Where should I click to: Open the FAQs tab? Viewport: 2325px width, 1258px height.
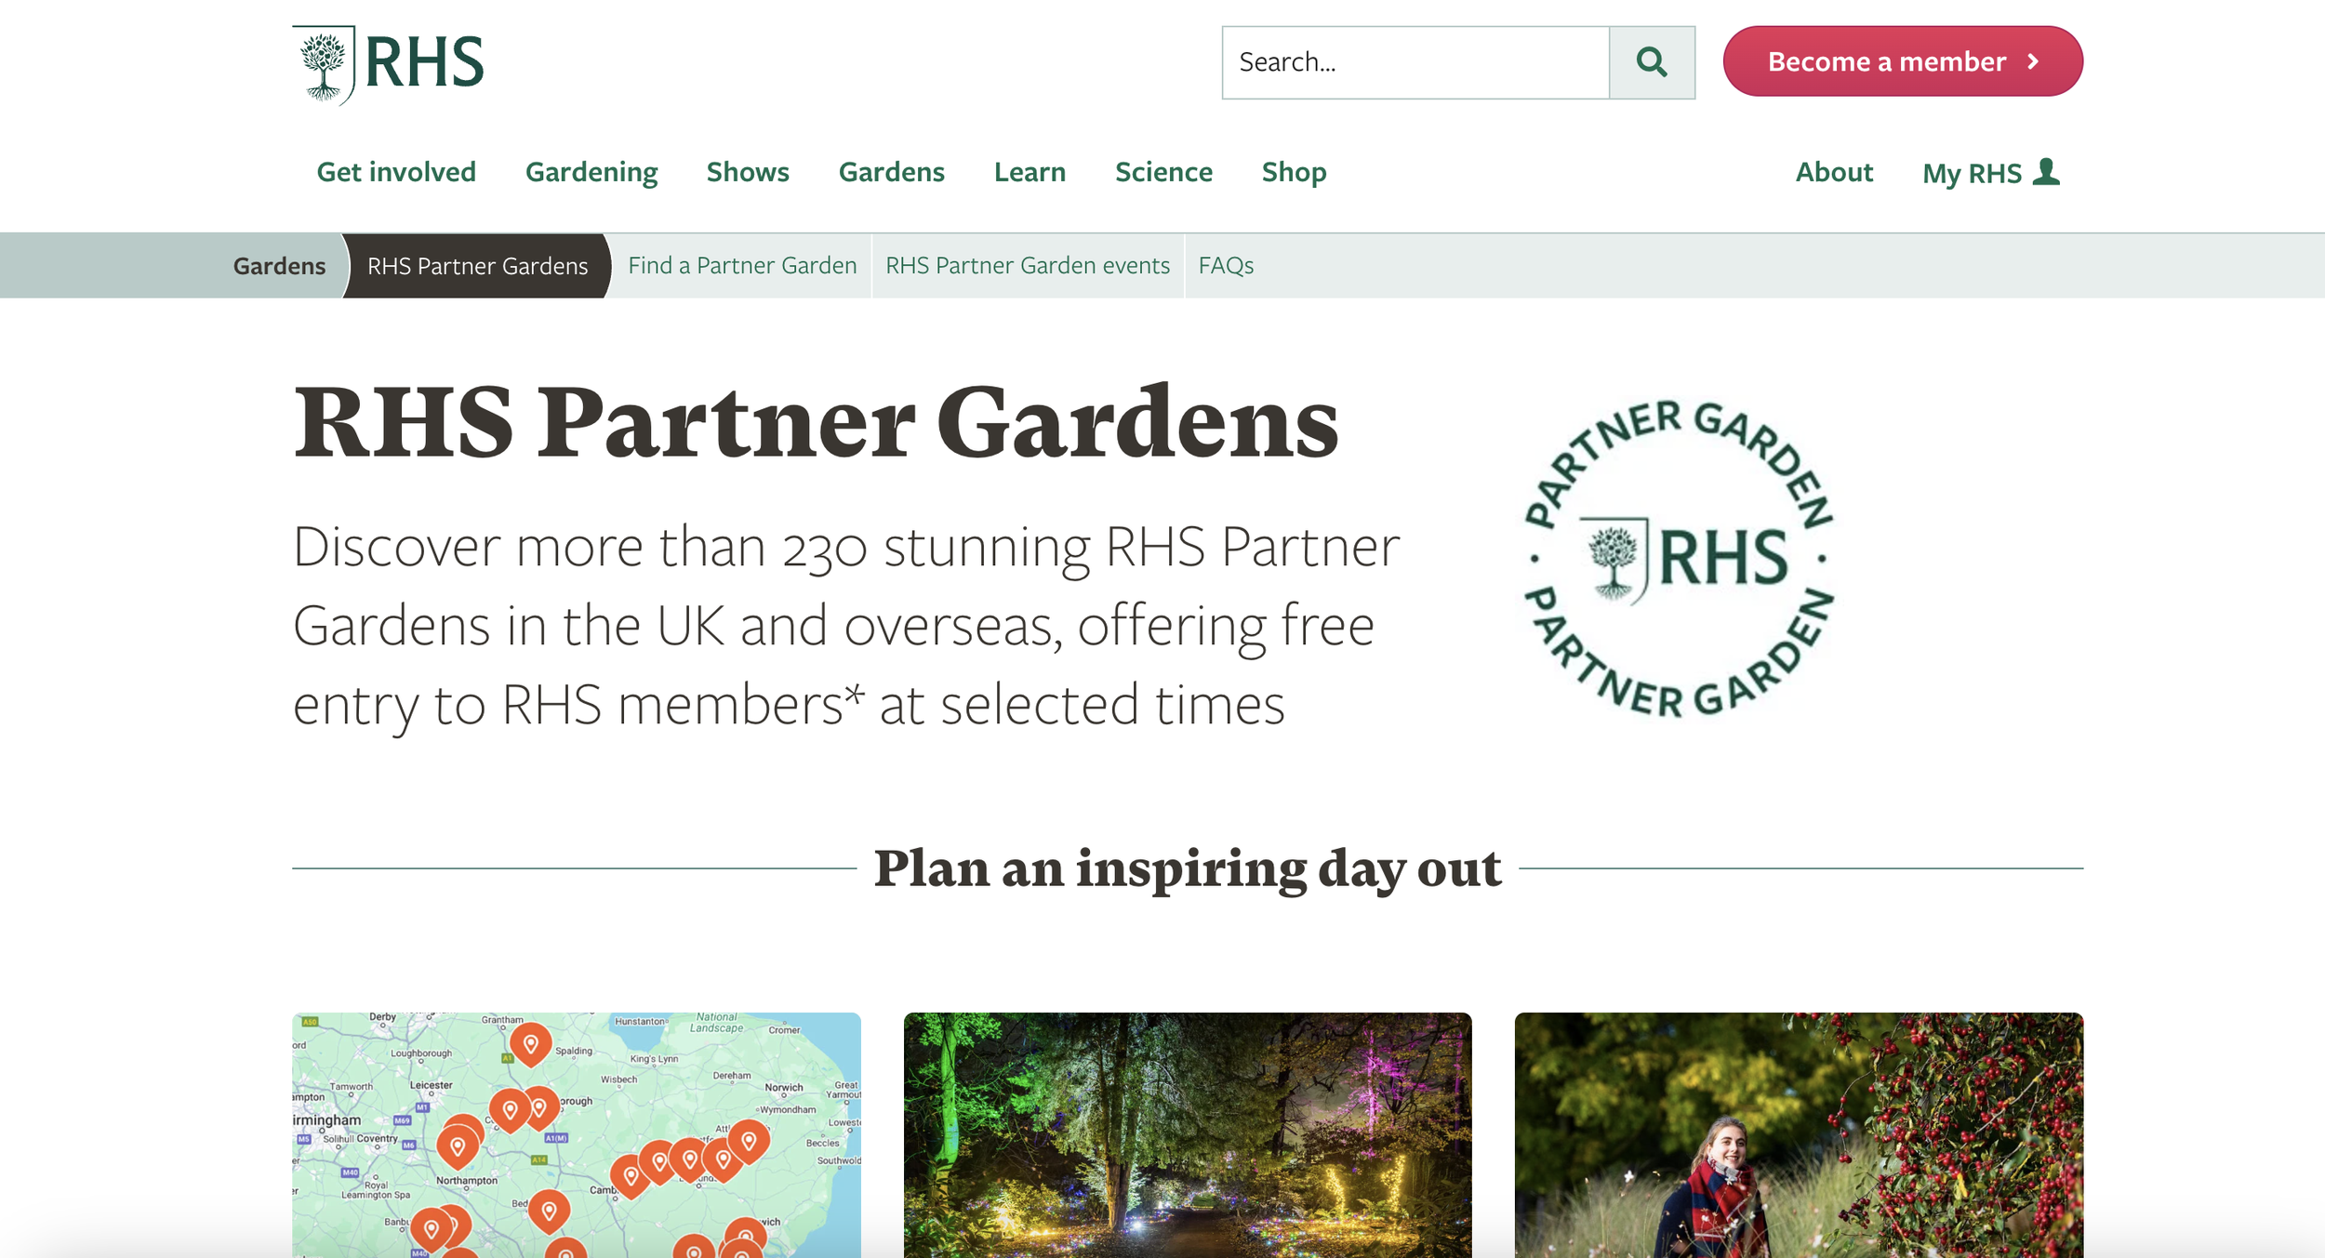coord(1226,266)
